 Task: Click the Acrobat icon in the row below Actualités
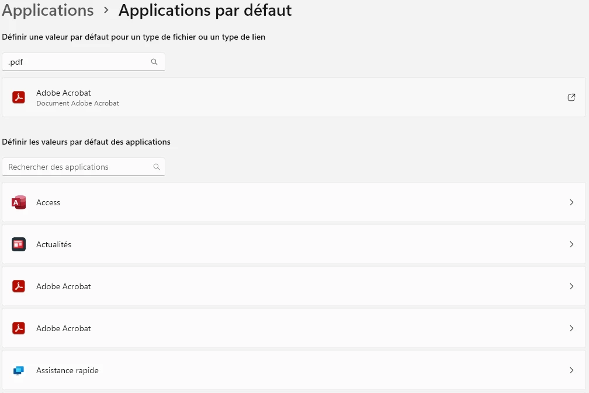[19, 286]
